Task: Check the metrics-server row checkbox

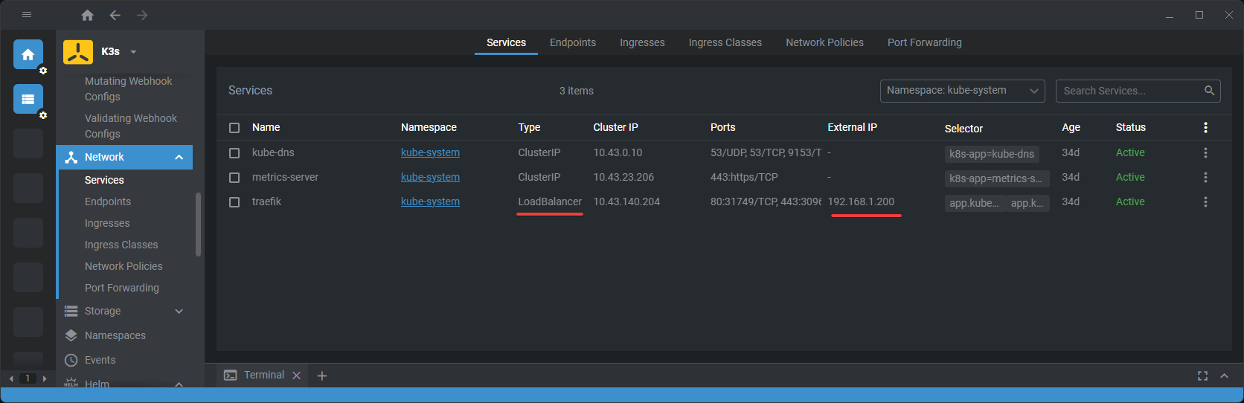Action: (234, 177)
